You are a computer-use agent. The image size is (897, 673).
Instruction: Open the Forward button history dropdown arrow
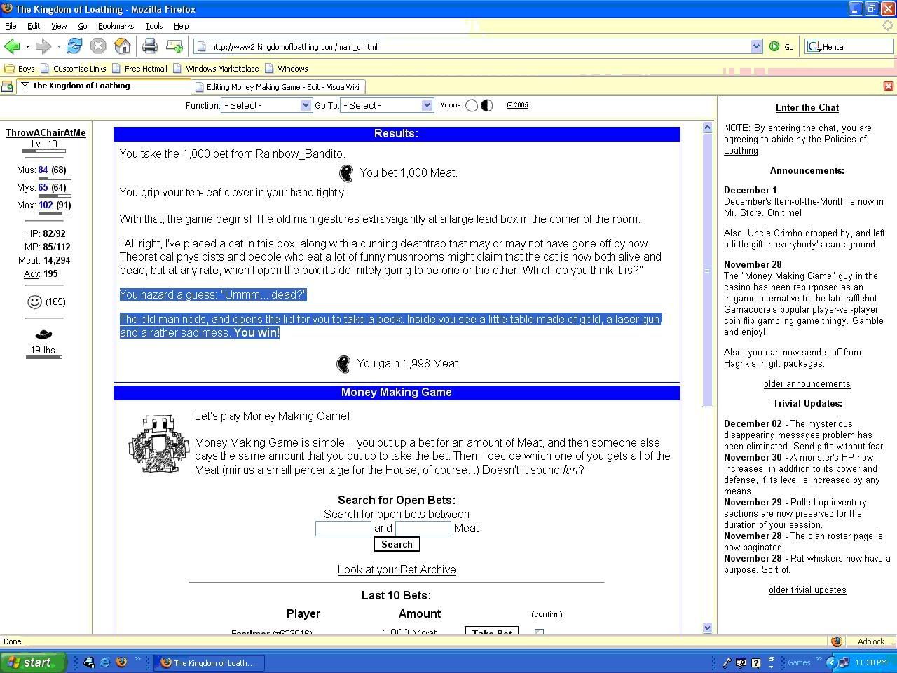[x=59, y=47]
